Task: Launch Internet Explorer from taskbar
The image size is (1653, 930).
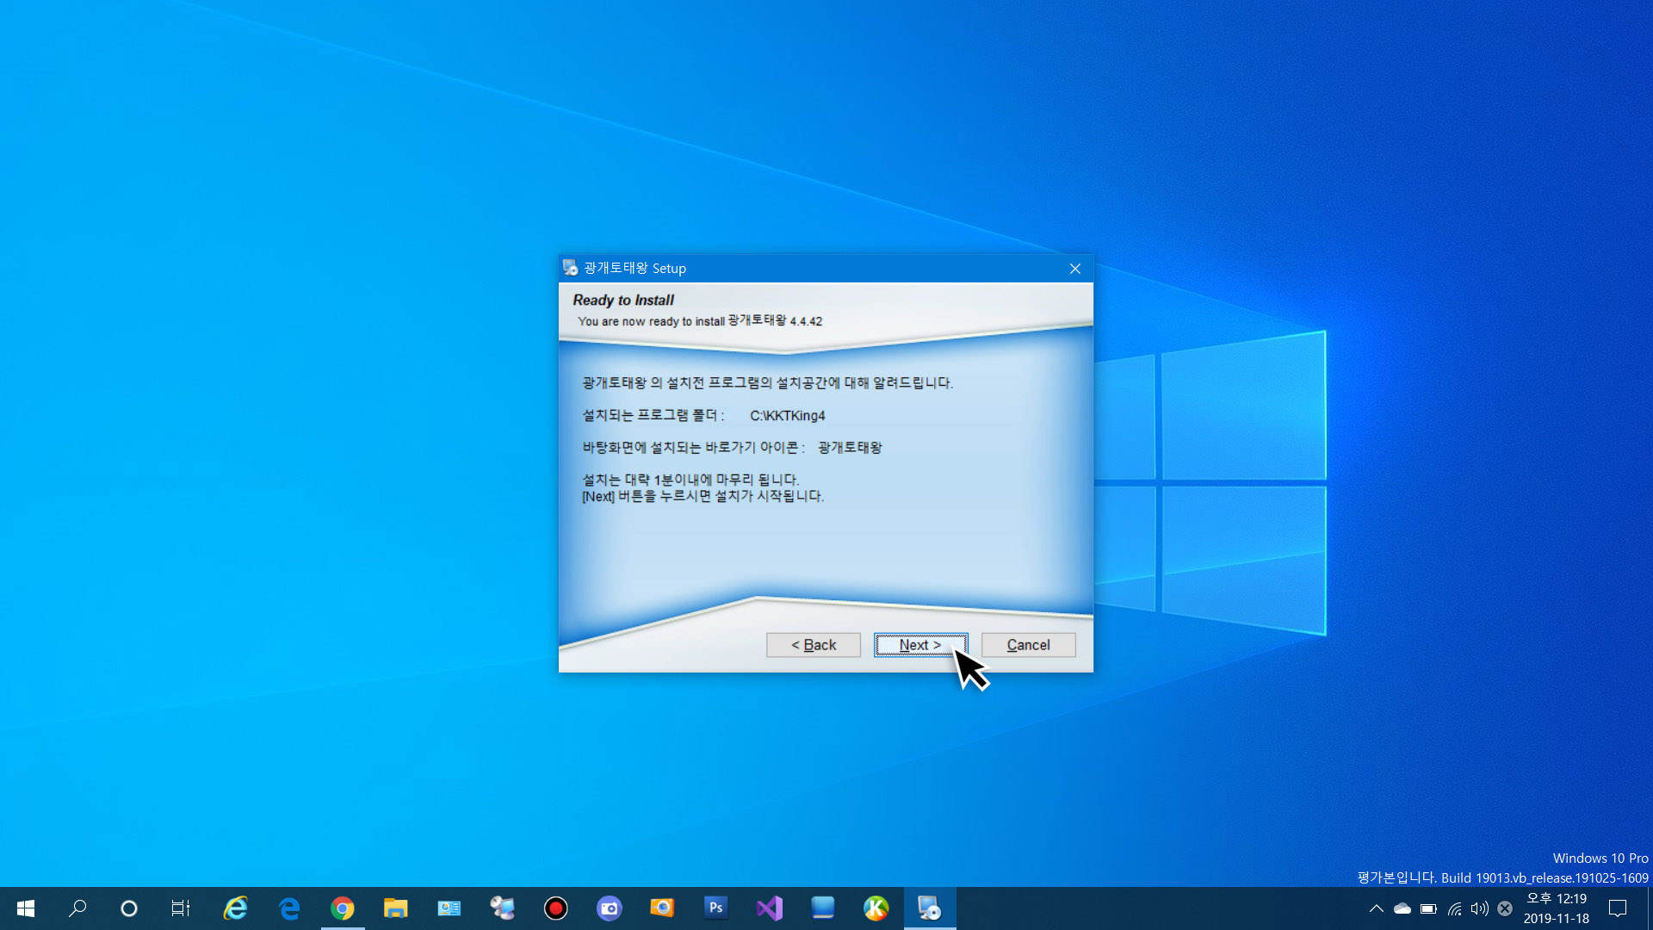Action: point(235,908)
